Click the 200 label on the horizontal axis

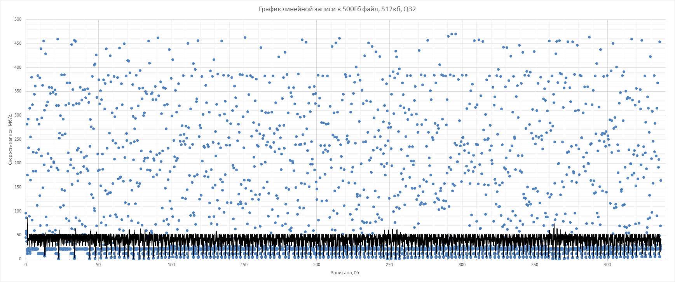(x=316, y=265)
